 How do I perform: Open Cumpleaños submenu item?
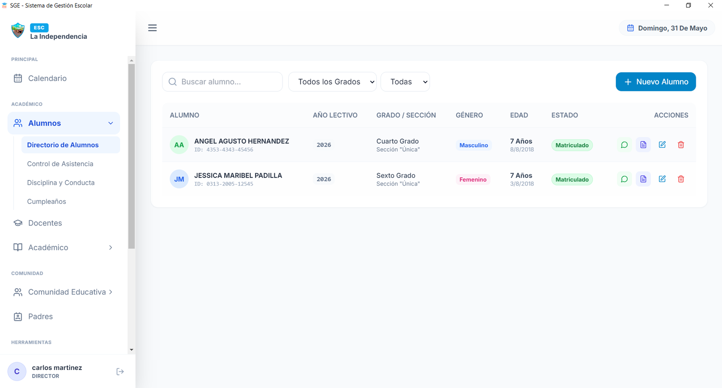pos(70,201)
